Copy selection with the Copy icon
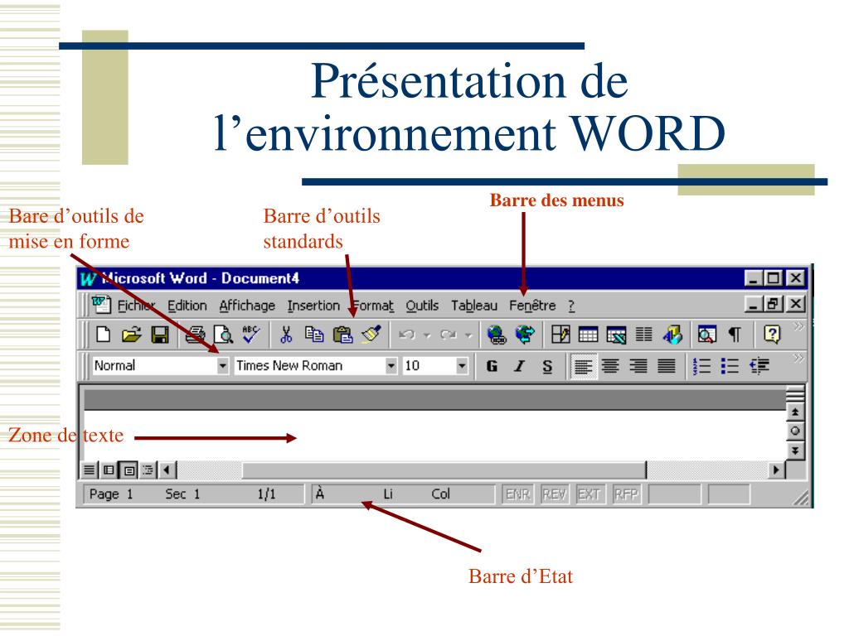 314,335
